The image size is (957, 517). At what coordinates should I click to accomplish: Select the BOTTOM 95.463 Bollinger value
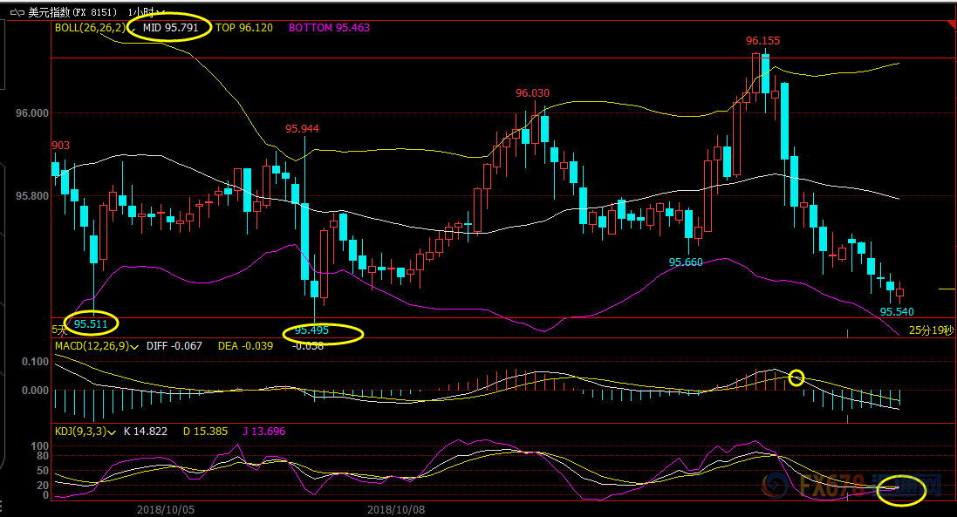329,27
